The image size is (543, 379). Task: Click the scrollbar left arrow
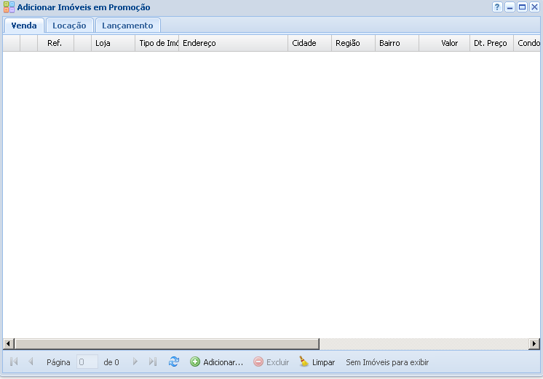9,344
